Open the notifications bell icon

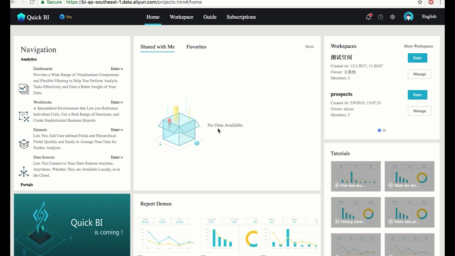369,17
